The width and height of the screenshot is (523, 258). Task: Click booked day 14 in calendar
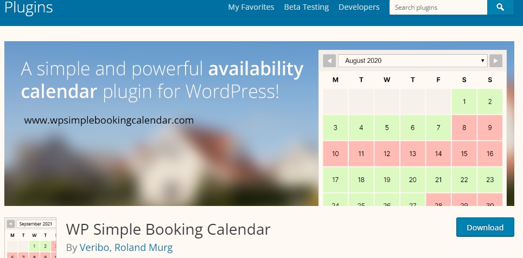[x=438, y=154]
